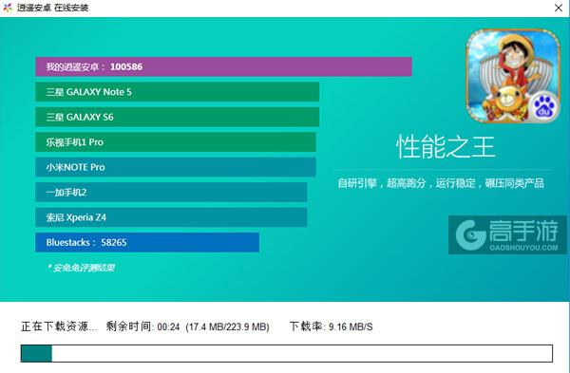Viewport: 570px width, 373px height.
Task: Click the 下载率 9.16 MB/S readout
Action: 332,326
